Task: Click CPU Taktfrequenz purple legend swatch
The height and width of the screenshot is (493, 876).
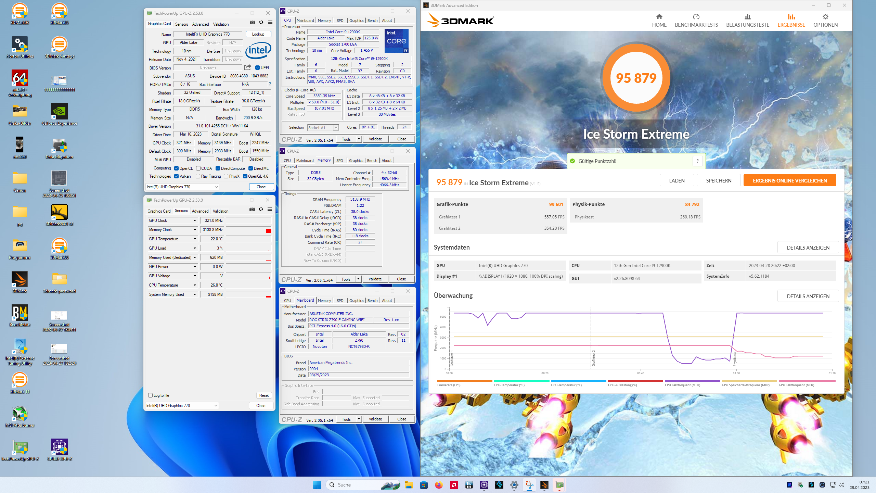Action: (692, 381)
